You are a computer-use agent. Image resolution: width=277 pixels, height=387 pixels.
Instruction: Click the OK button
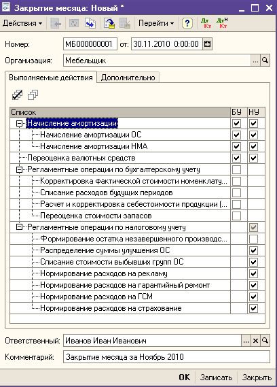click(x=185, y=377)
